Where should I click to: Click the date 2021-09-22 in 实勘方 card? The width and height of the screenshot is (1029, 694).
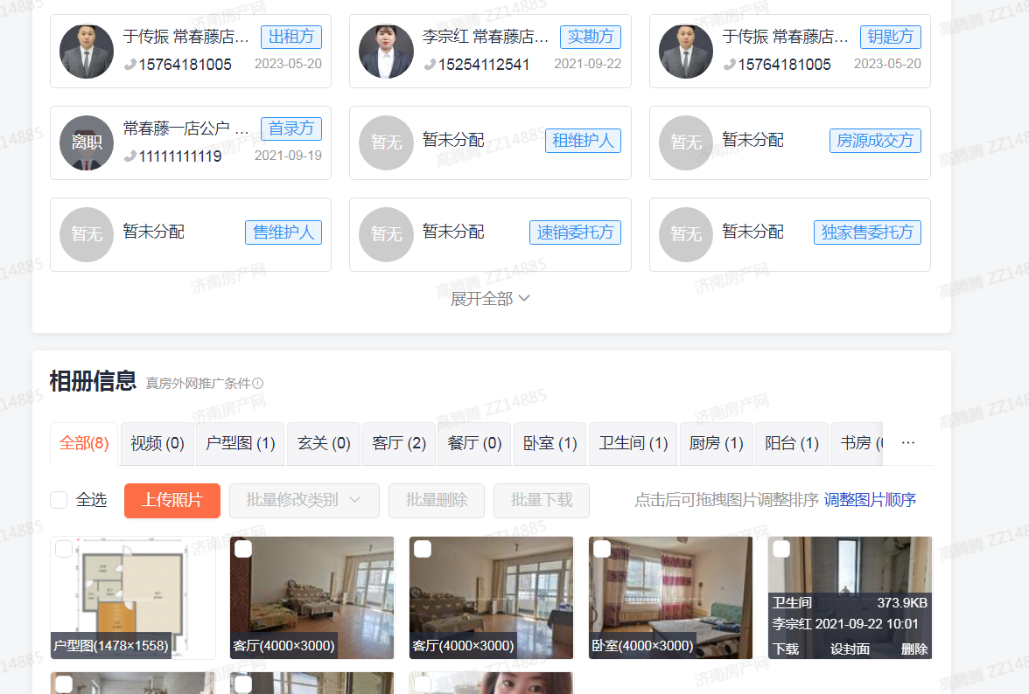coord(587,64)
